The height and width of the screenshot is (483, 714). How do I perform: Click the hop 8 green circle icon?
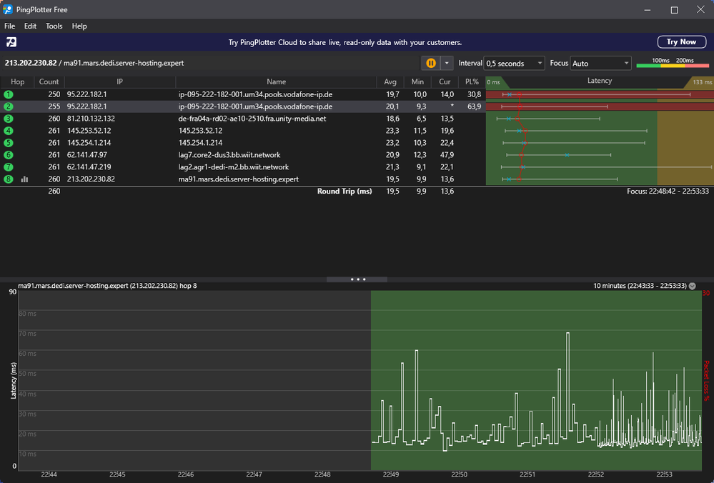(x=9, y=179)
